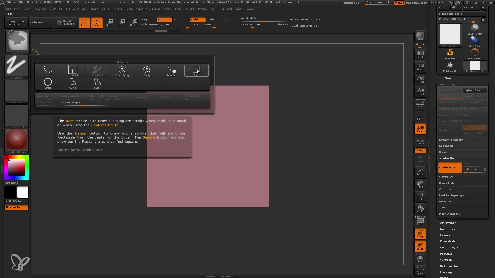495x278 pixels.
Task: Select the Rect stroke
Action: pyautogui.click(x=196, y=71)
